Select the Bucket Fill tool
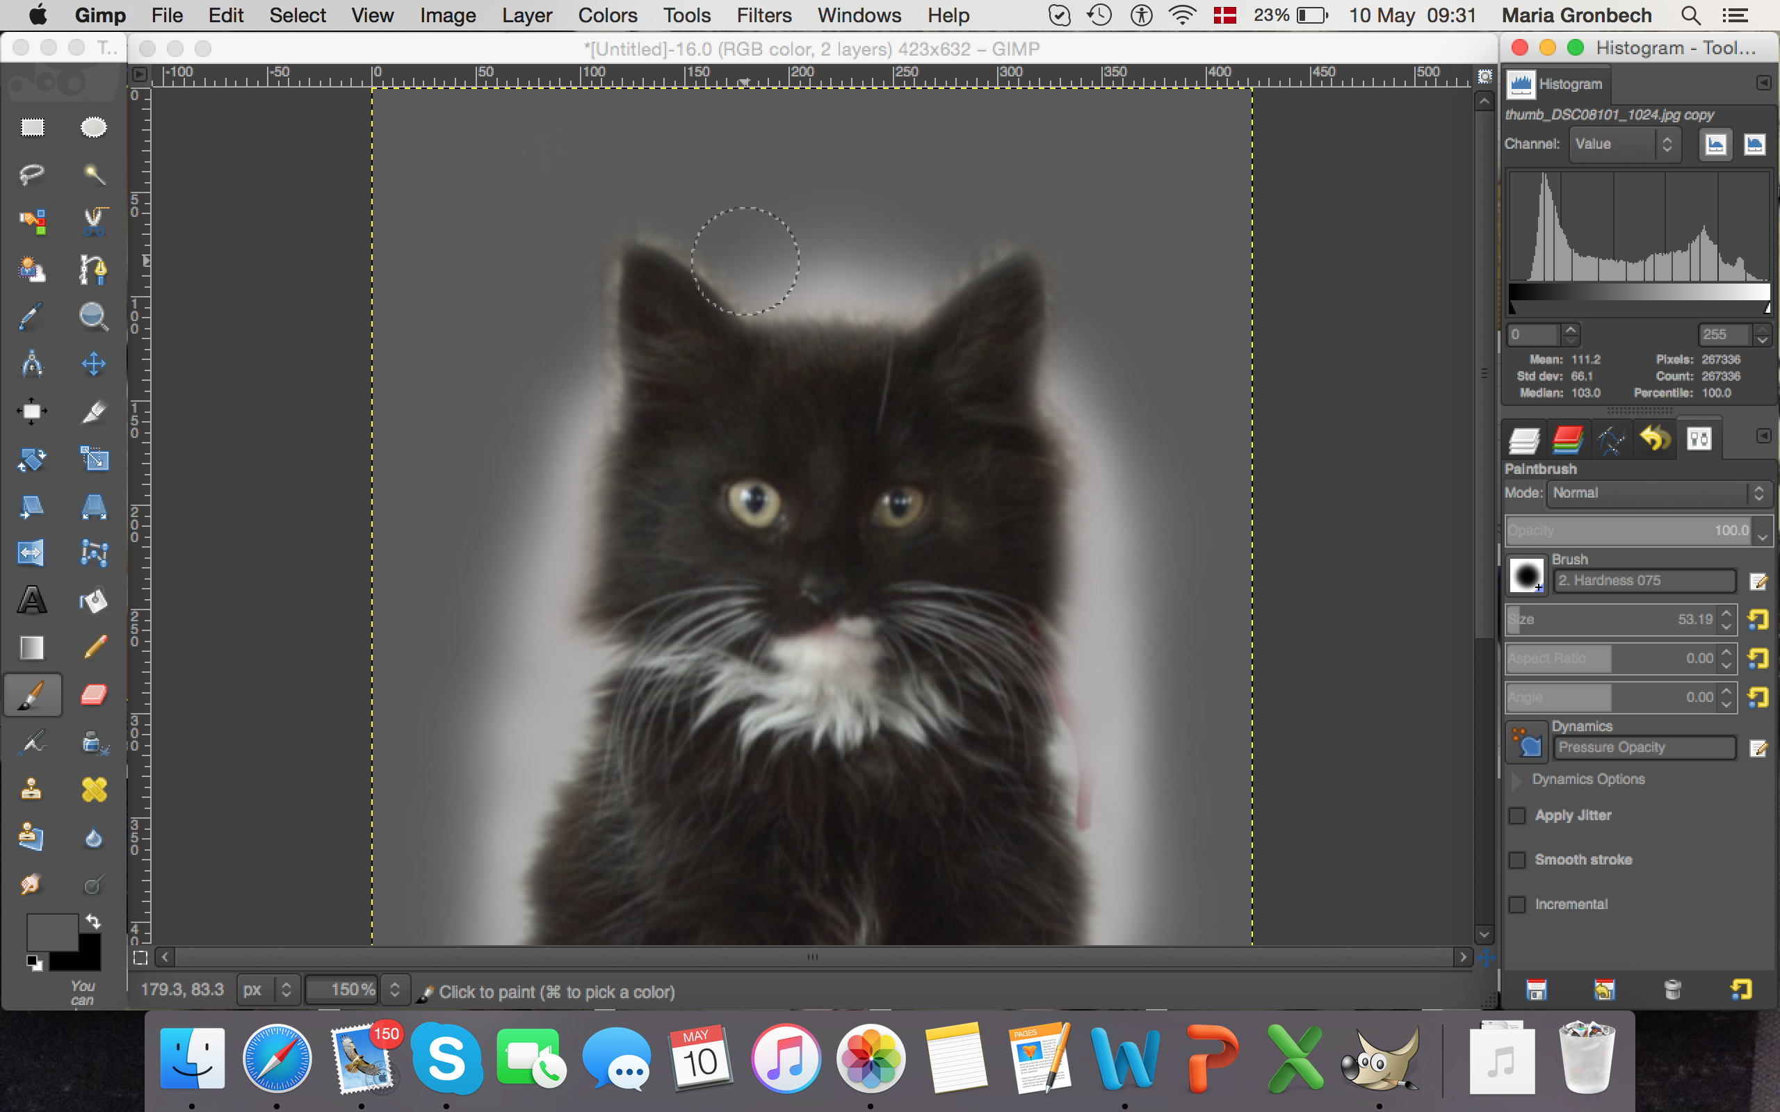This screenshot has width=1780, height=1112. pos(93,600)
